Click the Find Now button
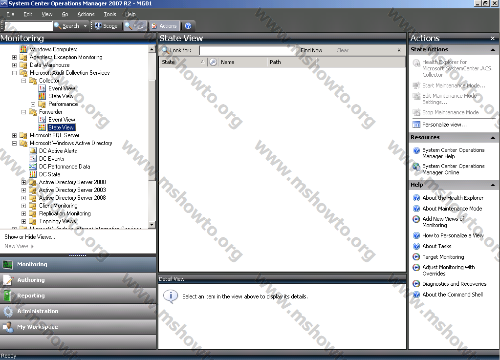 coord(311,50)
